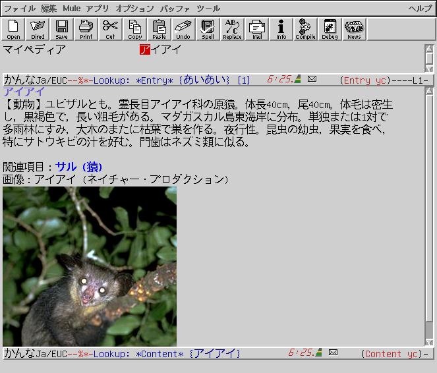Click the Open file toolbar icon
This screenshot has width=437, height=373.
(x=13, y=29)
